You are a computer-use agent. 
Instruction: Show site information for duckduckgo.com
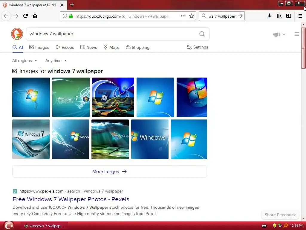[x=65, y=16]
